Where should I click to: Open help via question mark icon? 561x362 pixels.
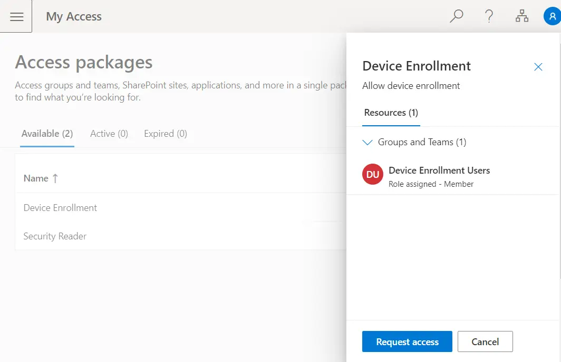489,16
